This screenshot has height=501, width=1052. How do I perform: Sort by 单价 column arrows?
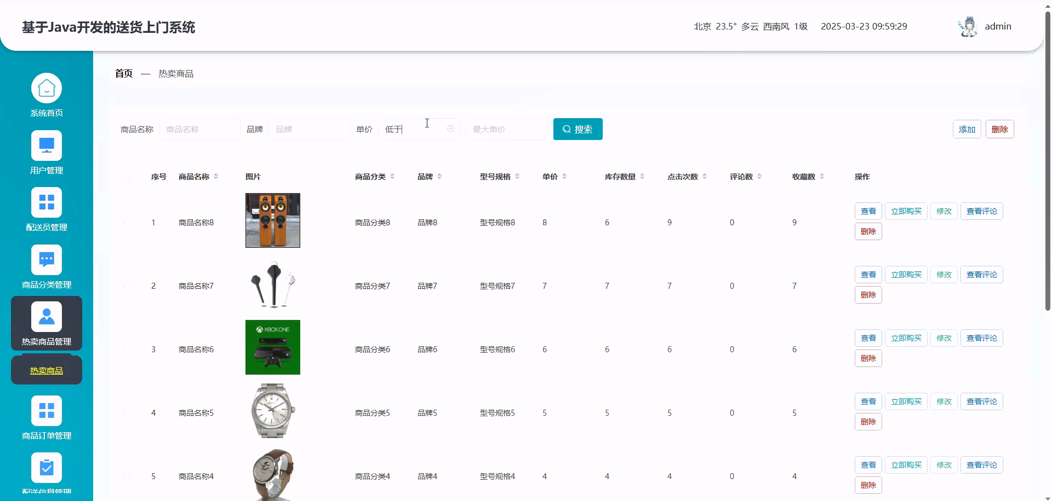[564, 176]
